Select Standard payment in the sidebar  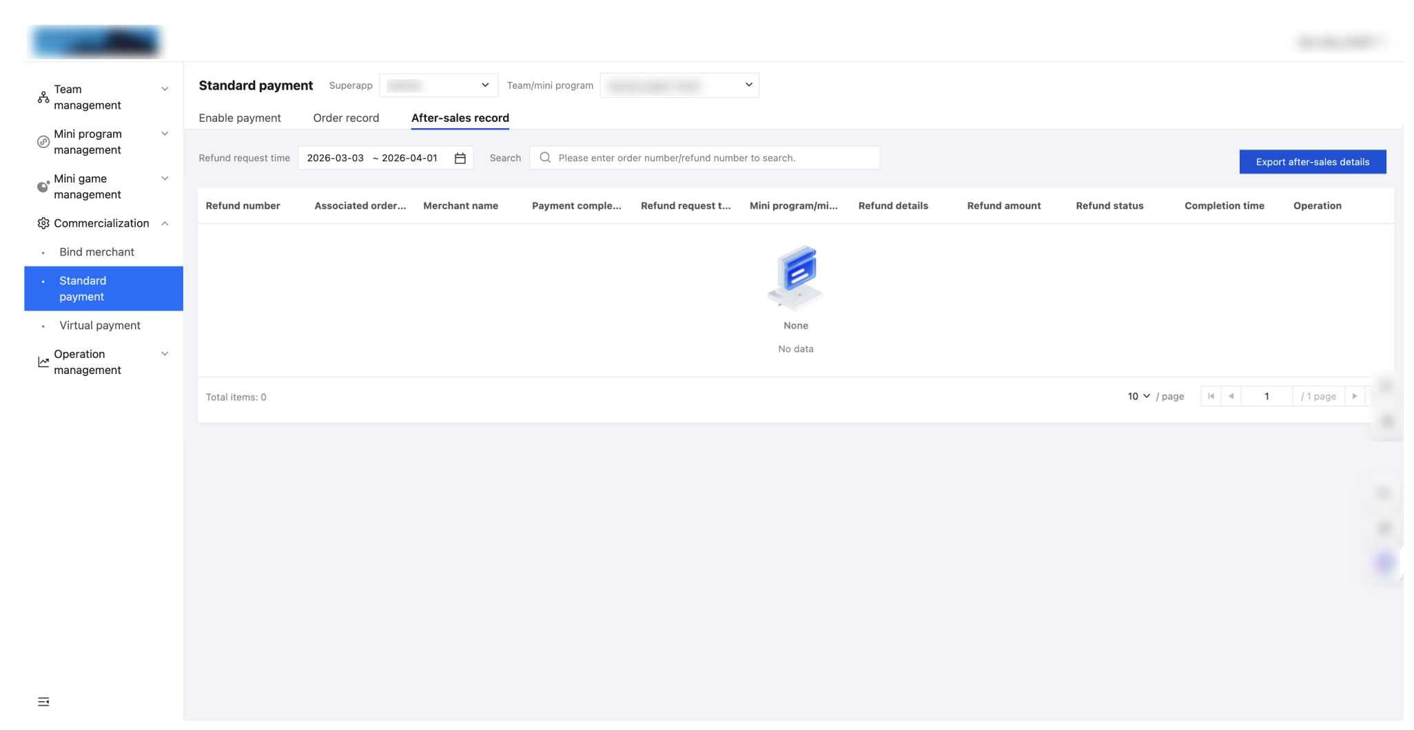tap(103, 289)
